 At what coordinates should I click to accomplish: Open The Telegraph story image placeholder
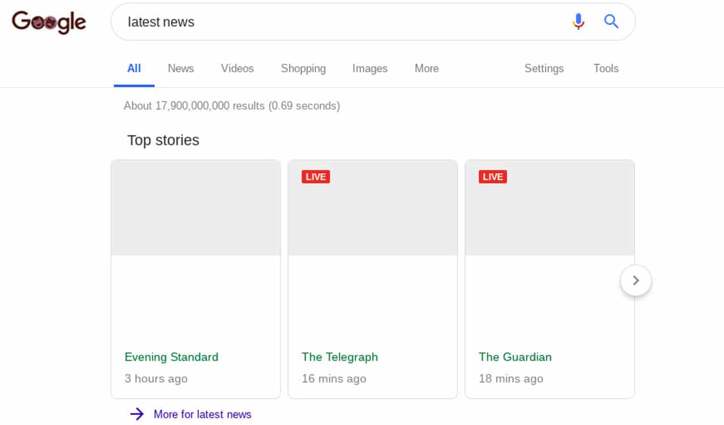[x=372, y=214]
